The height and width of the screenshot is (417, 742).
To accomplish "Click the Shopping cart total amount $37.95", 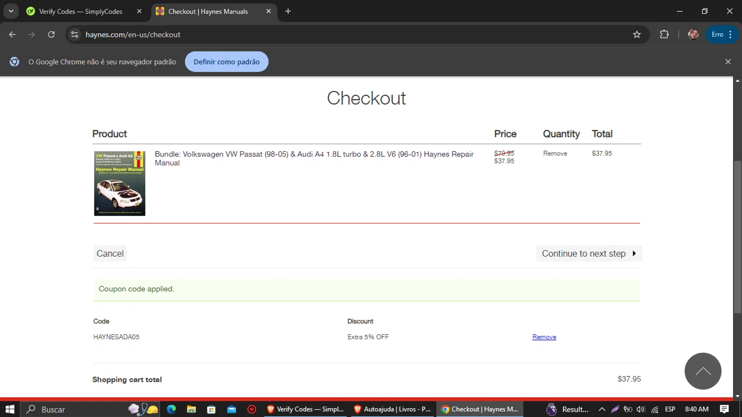I will click(629, 379).
